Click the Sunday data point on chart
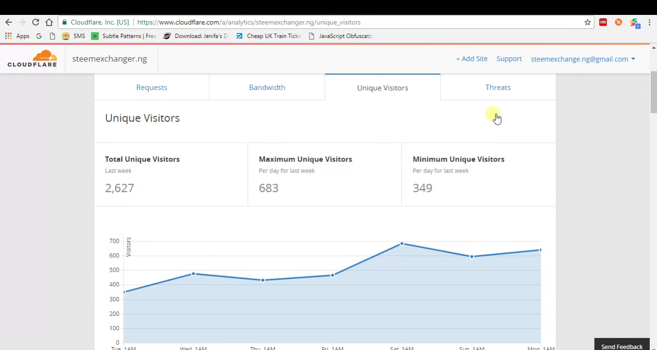657x350 pixels. click(x=472, y=256)
